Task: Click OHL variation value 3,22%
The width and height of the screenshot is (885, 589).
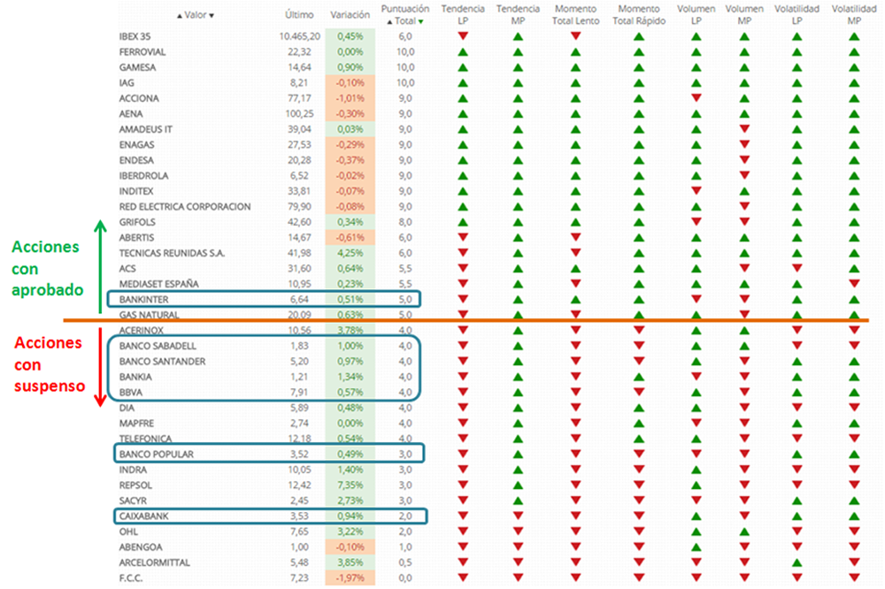Action: pos(350,532)
